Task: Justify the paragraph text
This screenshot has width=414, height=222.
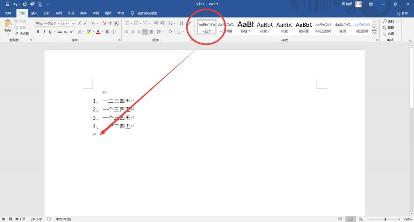Action: coord(145,32)
